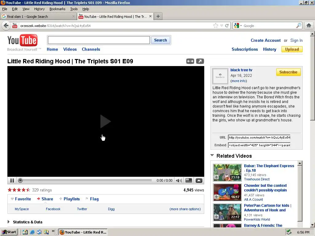The width and height of the screenshot is (315, 236).
Task: Open the URL history dropdown arrow
Action: pos(221,26)
